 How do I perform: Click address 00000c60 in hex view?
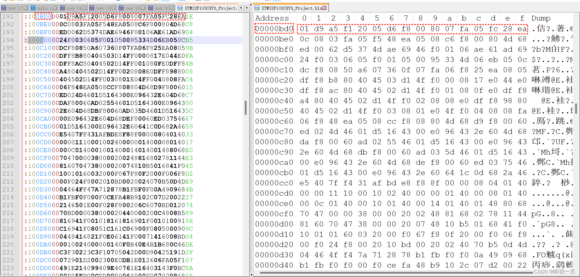[274, 121]
